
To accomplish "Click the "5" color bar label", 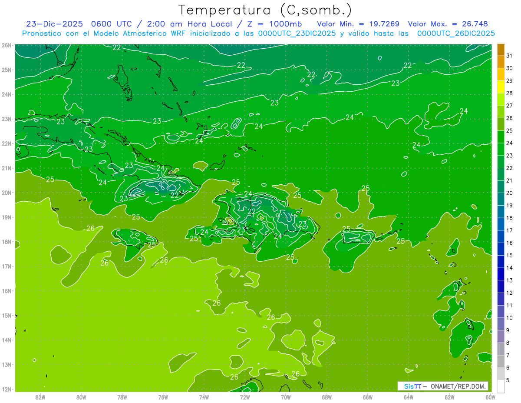I will coord(508,380).
